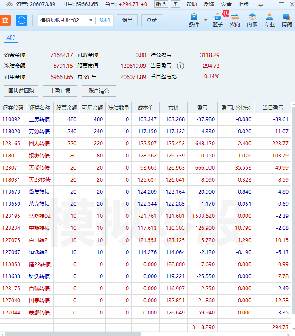Image resolution: width=295 pixels, height=336 pixels.
Task: Toggle the asset visibility eye icon
Action: click(9, 4)
